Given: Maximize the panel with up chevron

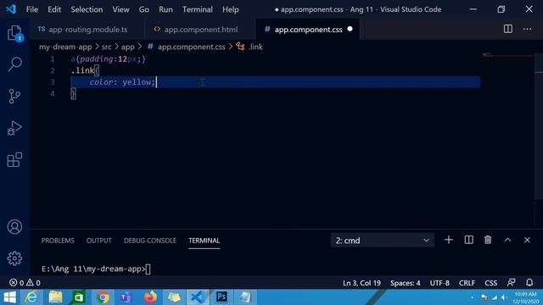Looking at the screenshot, I should [507, 240].
